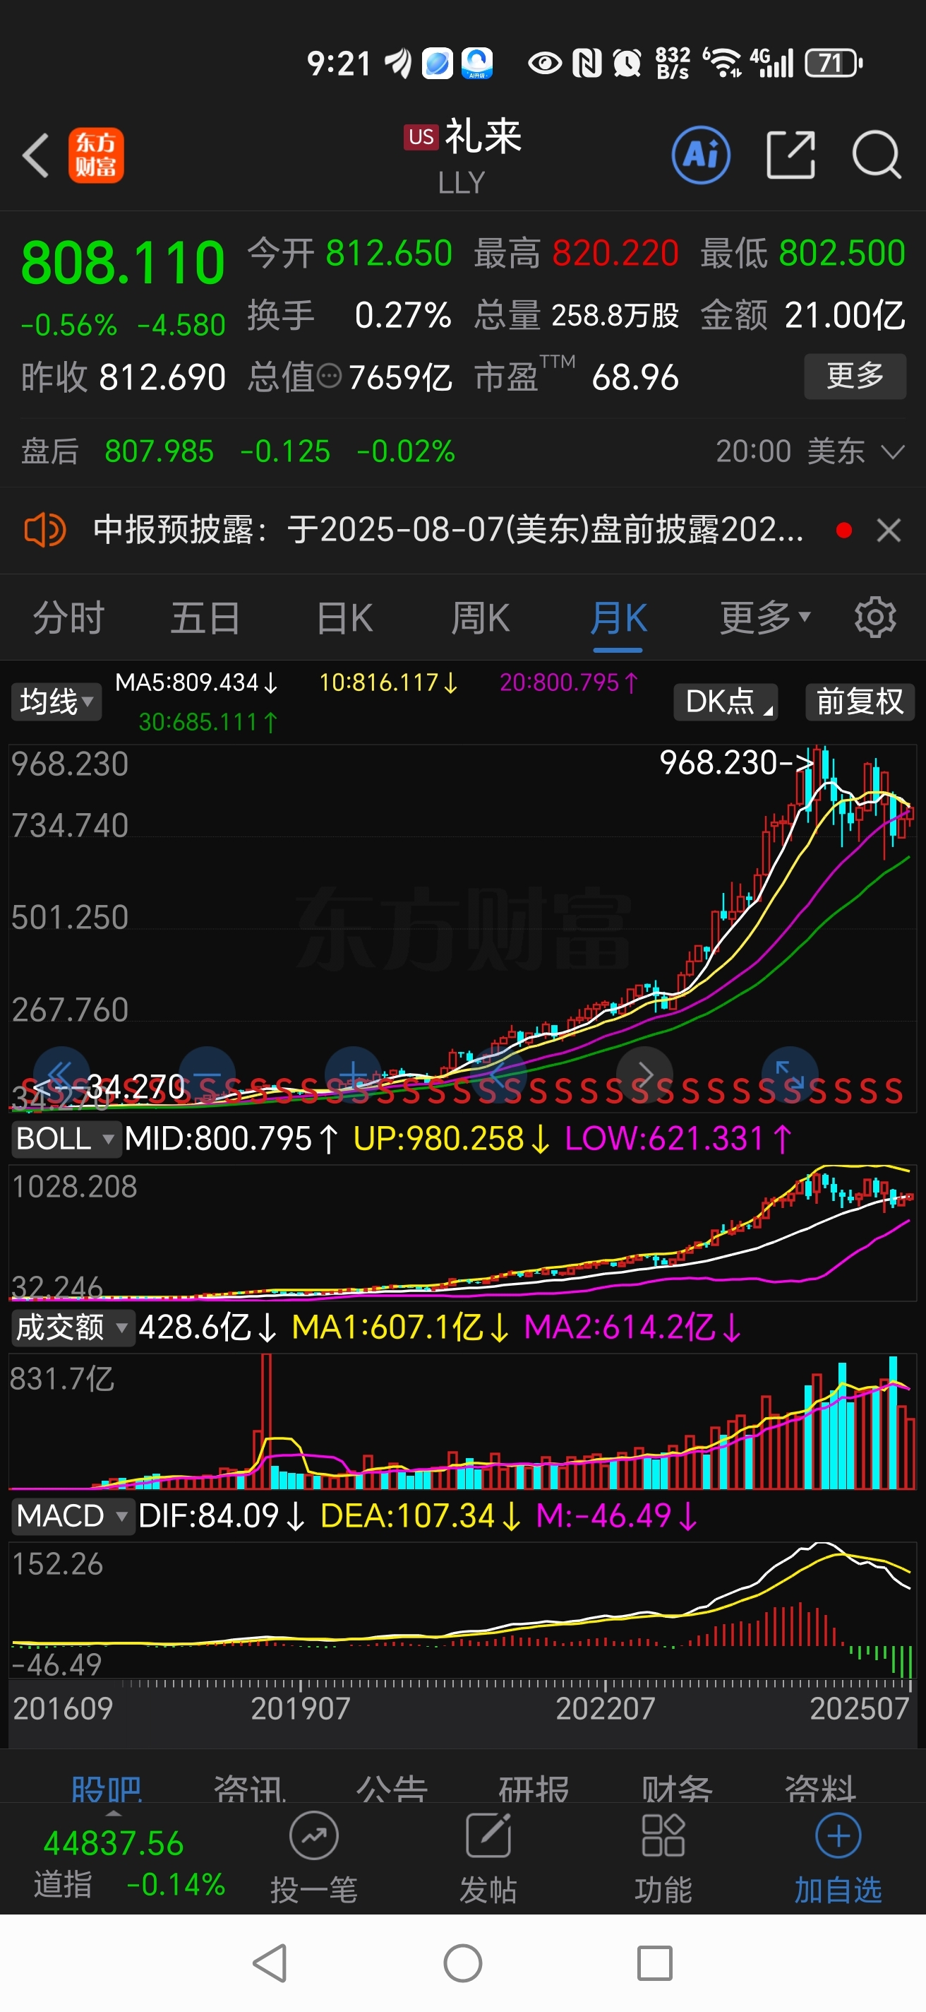
Task: Tap Android home navigation button
Action: 462,1963
